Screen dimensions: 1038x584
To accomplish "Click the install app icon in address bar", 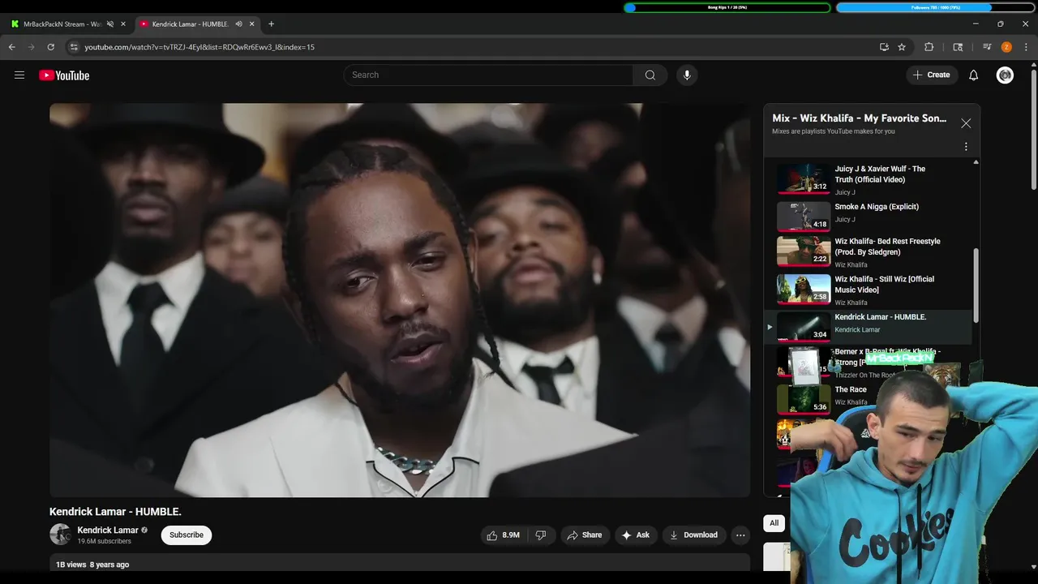I will [x=884, y=47].
